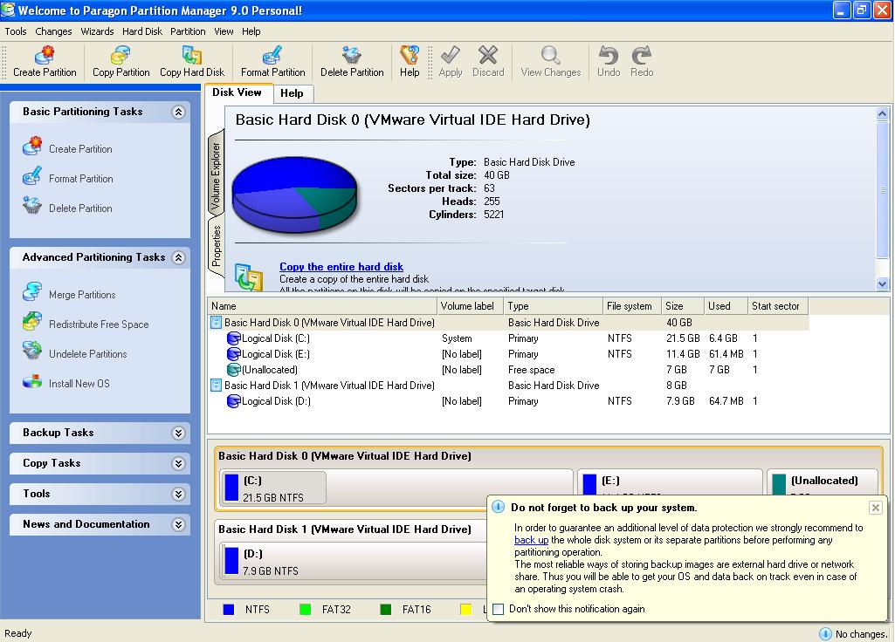The height and width of the screenshot is (642, 895).
Task: Collapse Basic Hard Disk 1 tree node
Action: tap(216, 385)
